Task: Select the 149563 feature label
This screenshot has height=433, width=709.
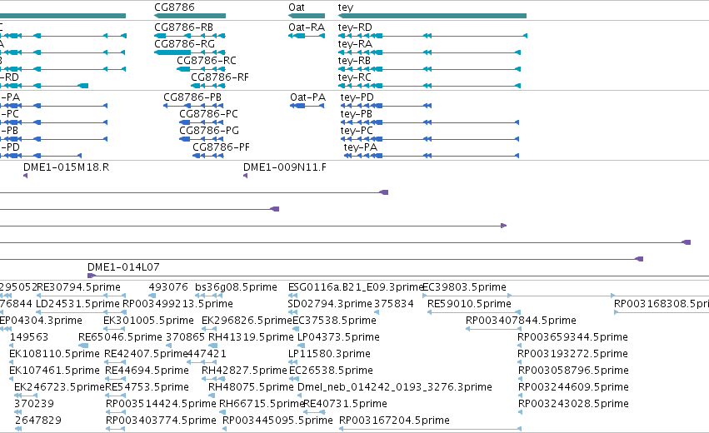Action: point(29,337)
